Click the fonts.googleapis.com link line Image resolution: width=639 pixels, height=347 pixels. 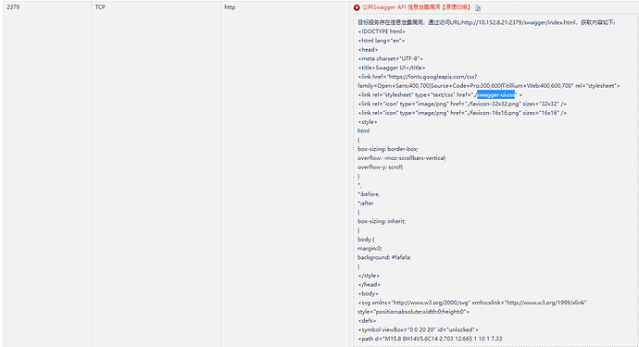coord(418,77)
